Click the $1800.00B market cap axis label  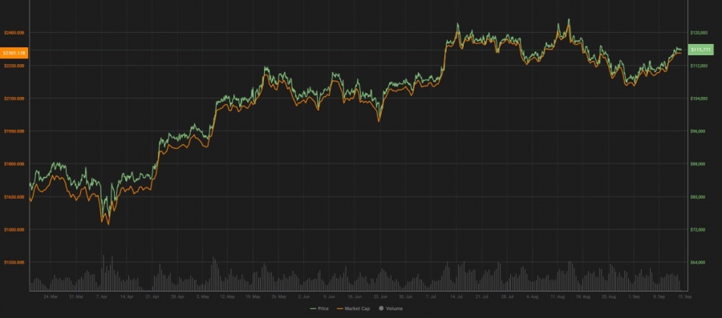pyautogui.click(x=14, y=163)
